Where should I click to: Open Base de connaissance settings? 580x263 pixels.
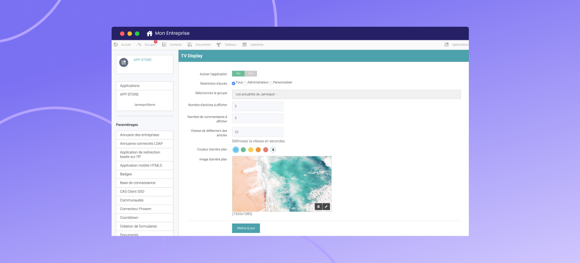pyautogui.click(x=145, y=183)
